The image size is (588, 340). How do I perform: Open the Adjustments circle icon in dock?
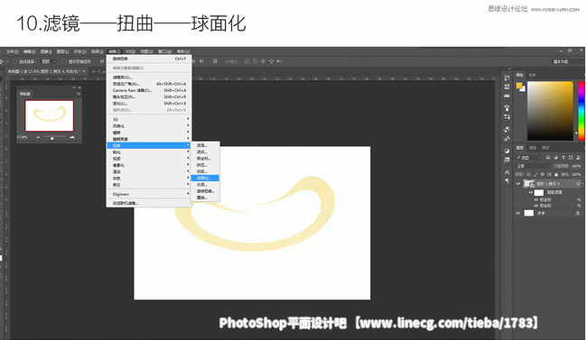[x=507, y=151]
